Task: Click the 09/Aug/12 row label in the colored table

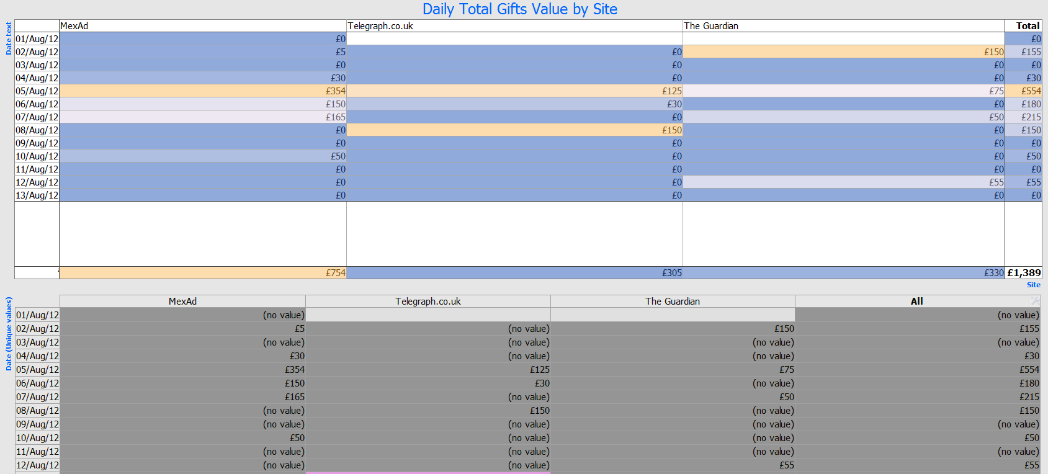Action: 37,143
